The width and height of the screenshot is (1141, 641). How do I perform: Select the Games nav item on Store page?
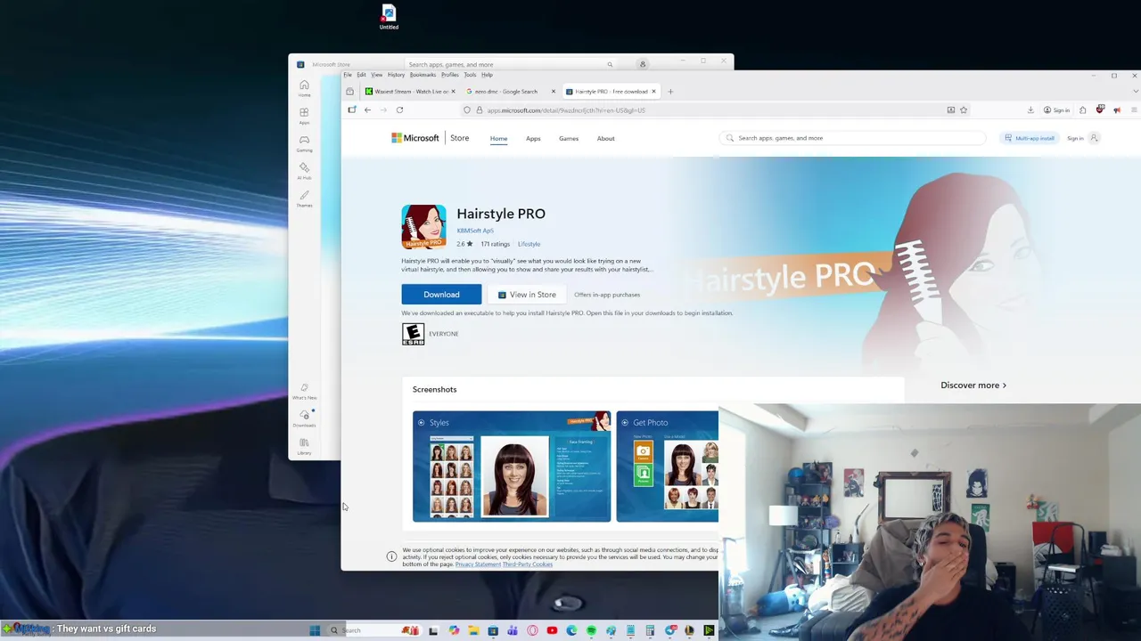click(x=569, y=138)
